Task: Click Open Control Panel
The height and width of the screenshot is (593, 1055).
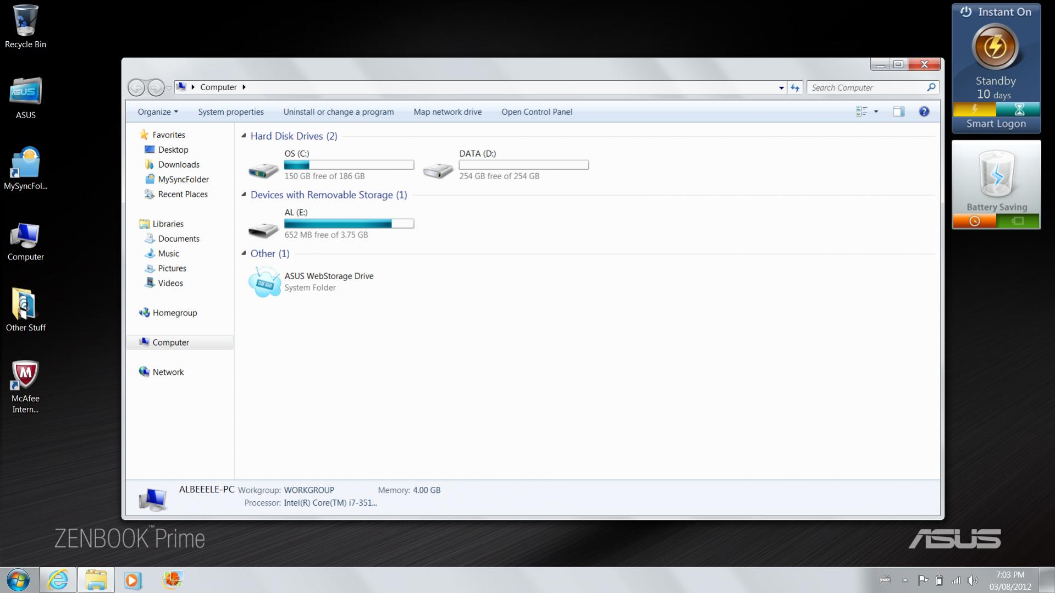Action: [537, 112]
